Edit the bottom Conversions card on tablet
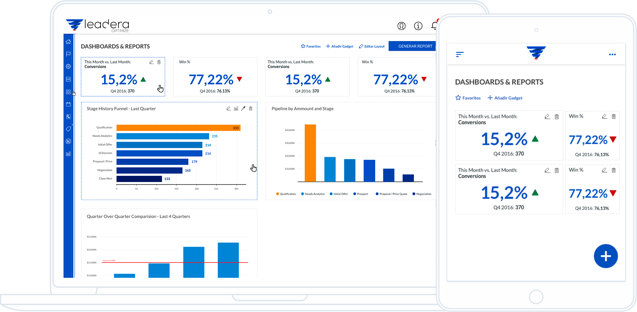Viewport: 637px width, 312px height. click(547, 170)
